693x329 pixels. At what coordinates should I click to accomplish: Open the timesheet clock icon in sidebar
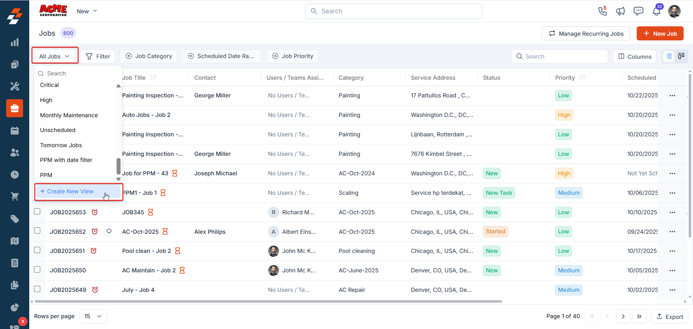click(14, 174)
